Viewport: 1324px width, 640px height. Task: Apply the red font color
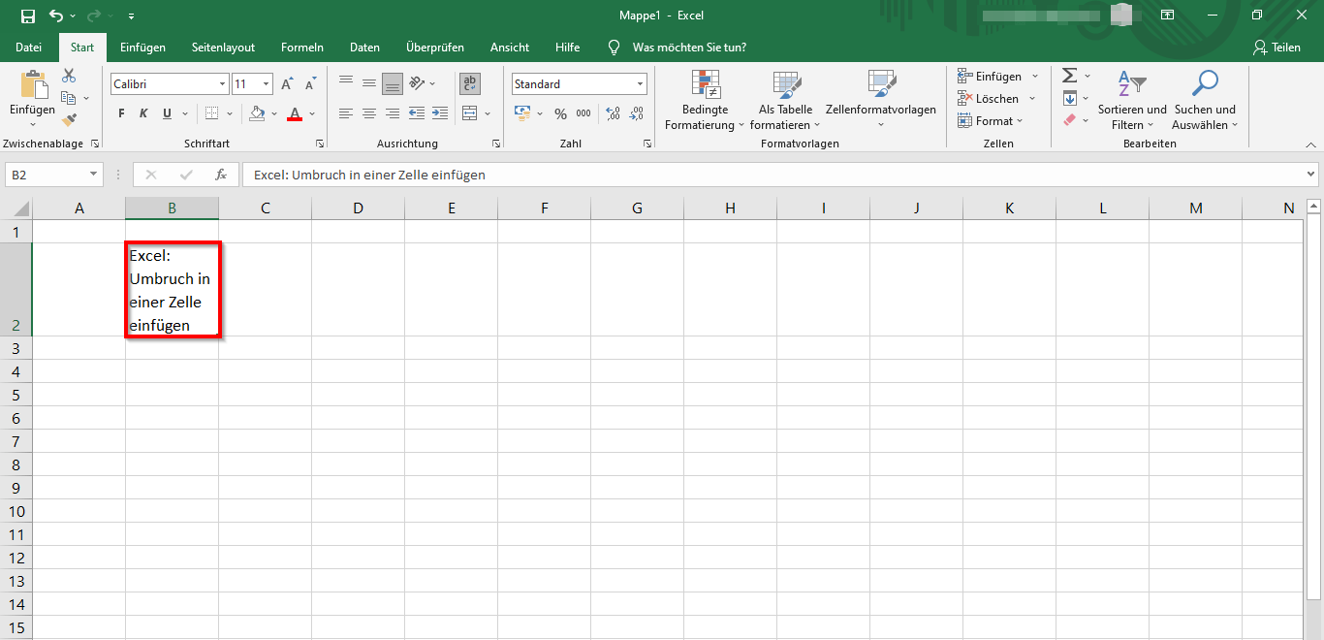pos(295,113)
